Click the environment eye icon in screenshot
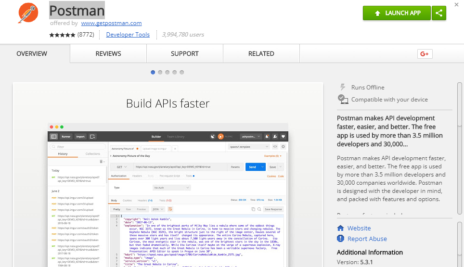 [275, 147]
